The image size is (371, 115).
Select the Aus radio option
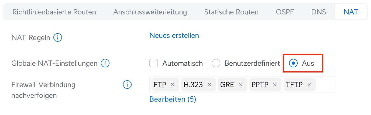293,63
